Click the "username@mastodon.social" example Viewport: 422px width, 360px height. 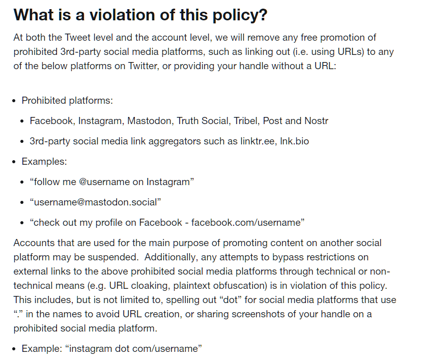[95, 202]
